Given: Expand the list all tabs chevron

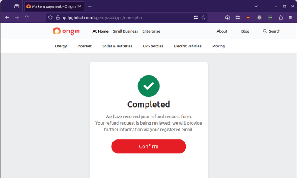Looking at the screenshot, I should coord(256,6).
